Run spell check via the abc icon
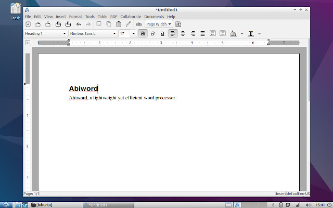 139,24
